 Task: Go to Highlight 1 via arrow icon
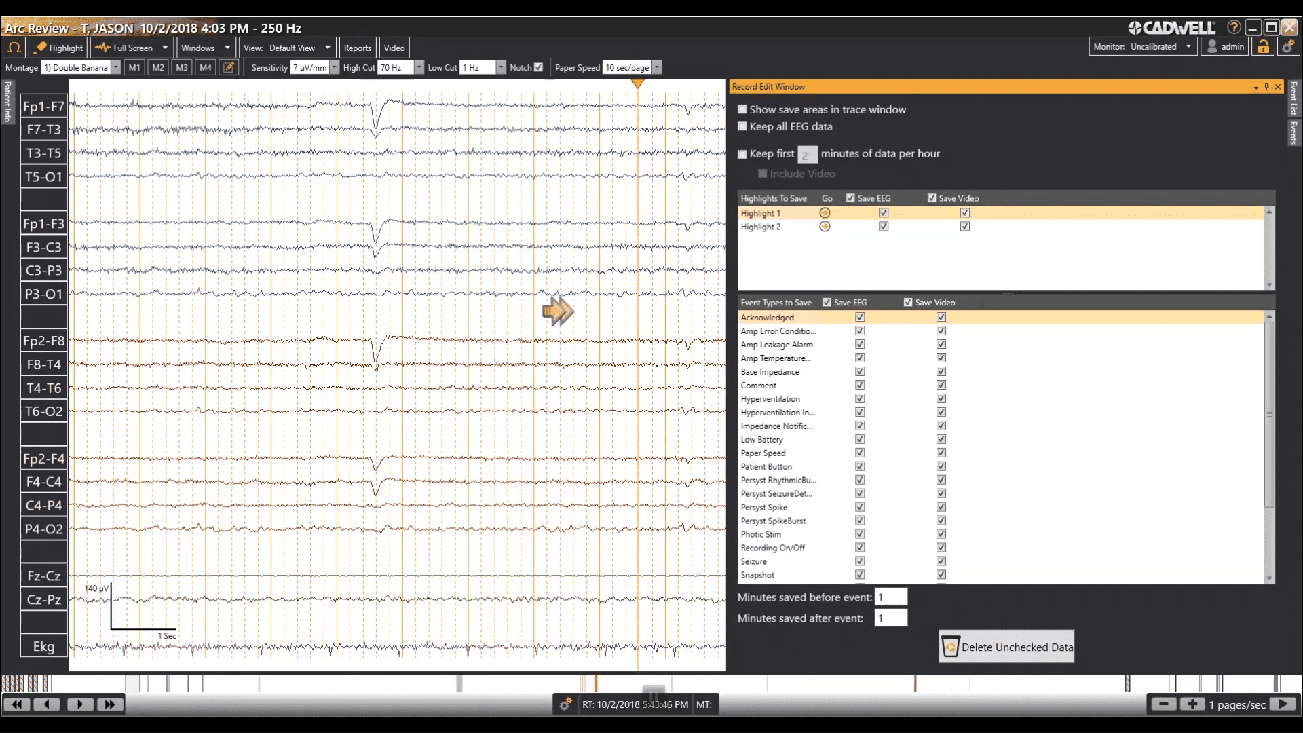pyautogui.click(x=825, y=213)
